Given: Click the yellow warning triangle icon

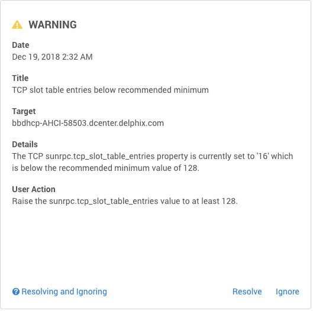Looking at the screenshot, I should coord(17,25).
